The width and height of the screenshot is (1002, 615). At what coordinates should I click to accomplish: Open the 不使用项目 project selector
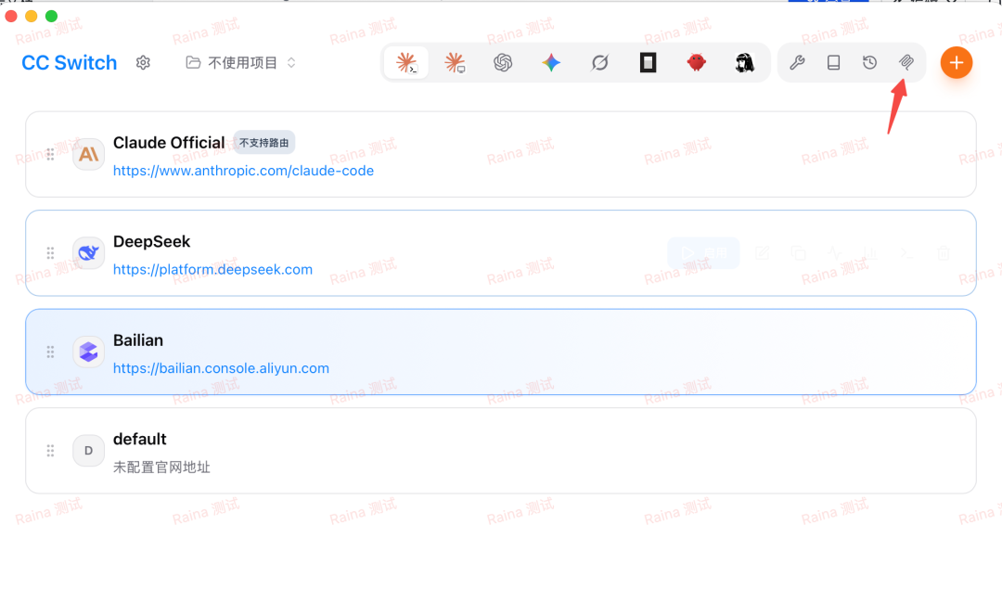[241, 62]
